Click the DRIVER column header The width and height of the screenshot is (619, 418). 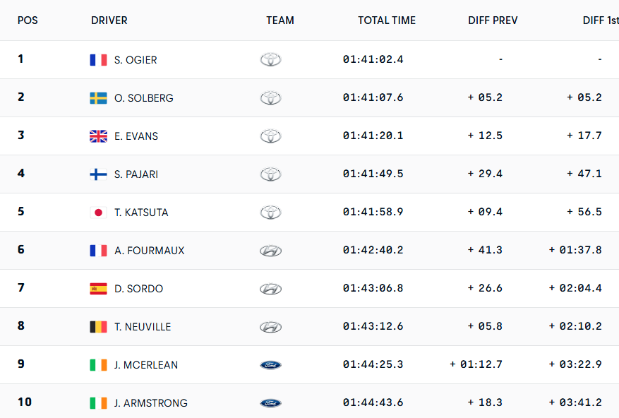pyautogui.click(x=109, y=20)
